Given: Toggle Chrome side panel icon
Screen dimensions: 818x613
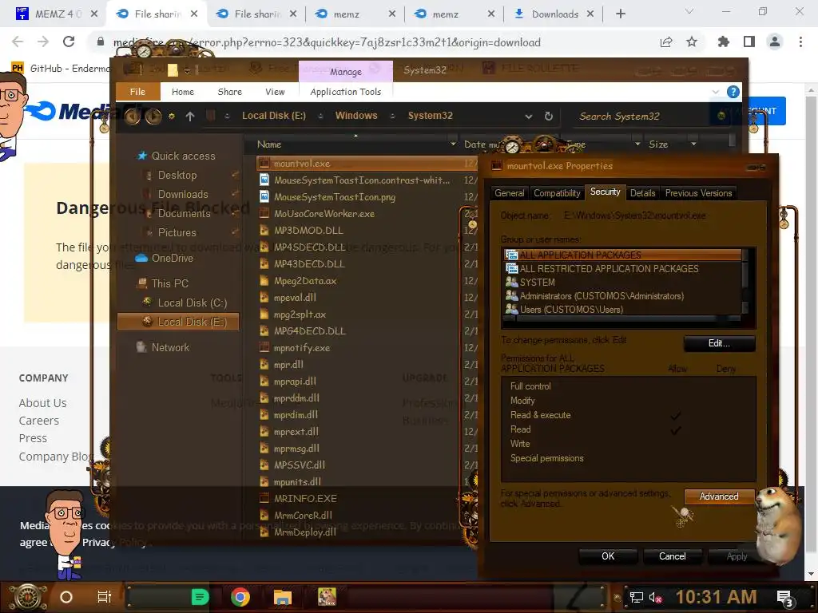Looking at the screenshot, I should 749,42.
